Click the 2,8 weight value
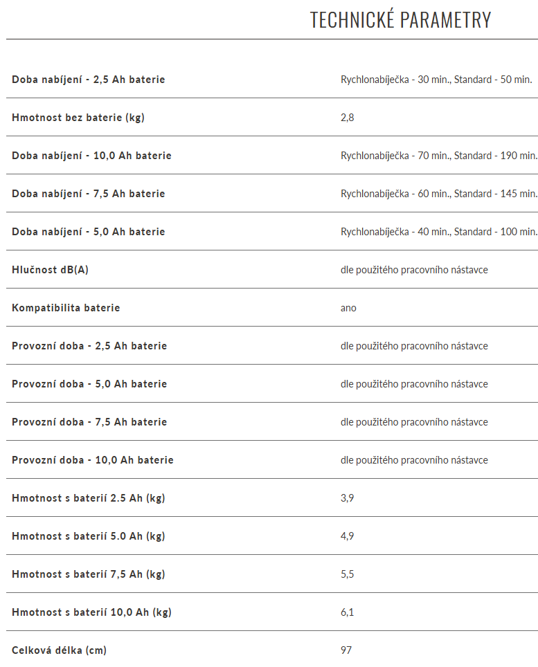Screen dimensions: 538x667 pyautogui.click(x=348, y=118)
